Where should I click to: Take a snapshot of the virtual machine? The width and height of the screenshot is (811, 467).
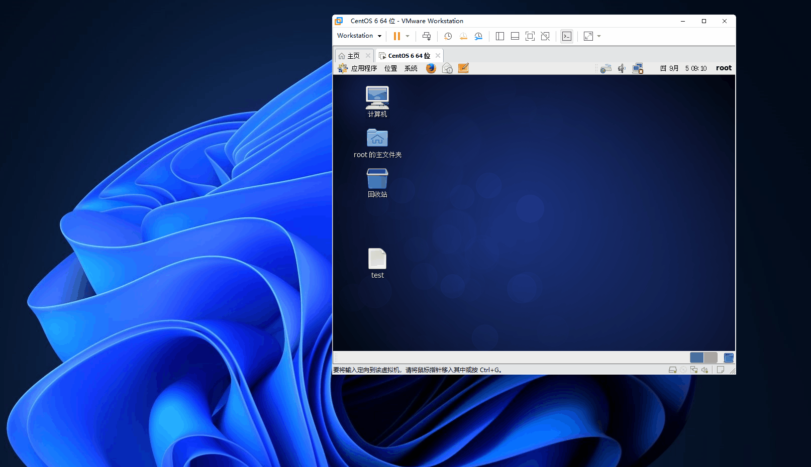(448, 36)
